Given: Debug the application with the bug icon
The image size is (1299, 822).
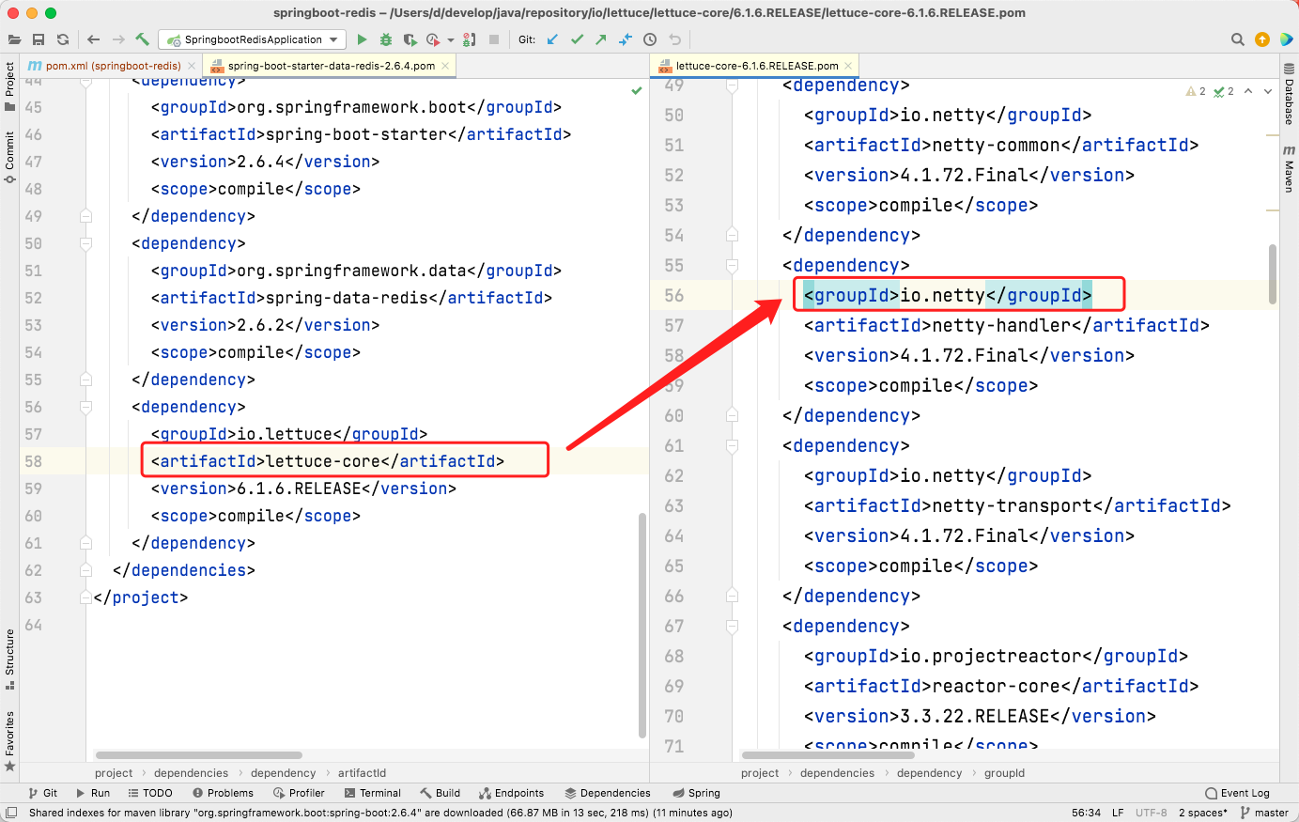Looking at the screenshot, I should [x=386, y=39].
